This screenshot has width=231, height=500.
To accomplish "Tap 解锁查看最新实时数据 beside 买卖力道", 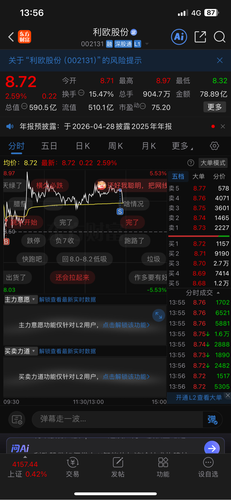I will 67,351.
